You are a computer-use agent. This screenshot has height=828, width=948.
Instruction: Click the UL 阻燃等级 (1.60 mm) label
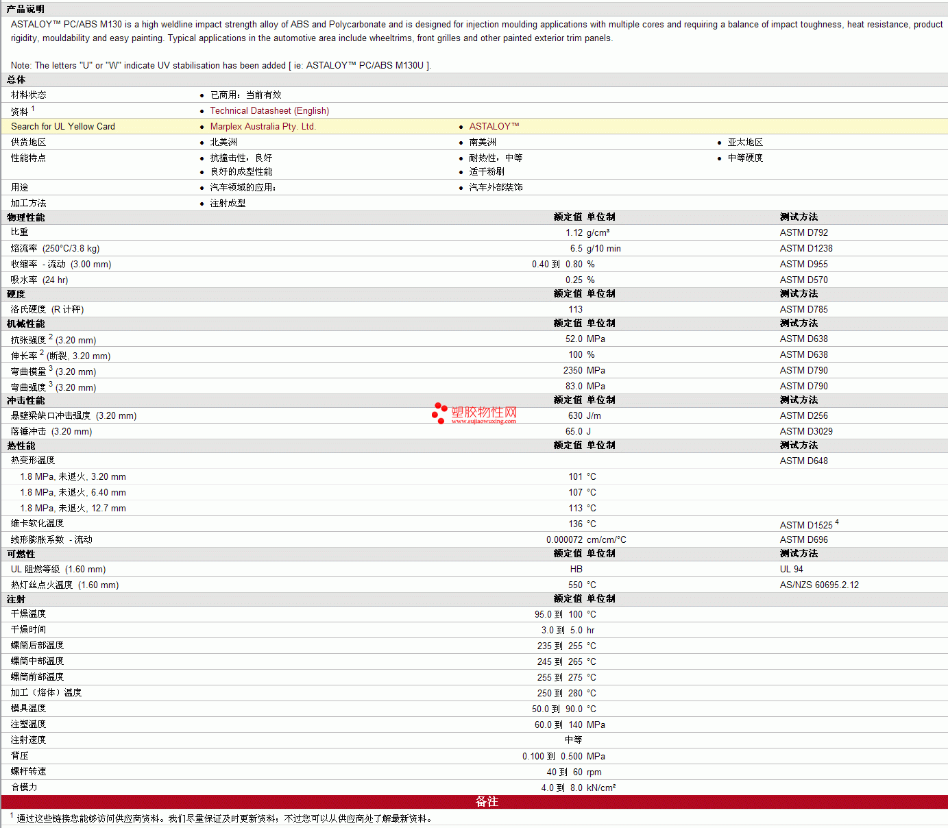tap(58, 569)
